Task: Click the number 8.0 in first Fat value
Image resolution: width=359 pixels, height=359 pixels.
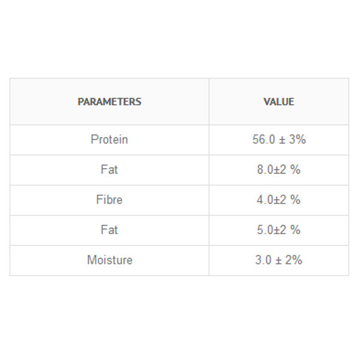Action: coord(265,170)
